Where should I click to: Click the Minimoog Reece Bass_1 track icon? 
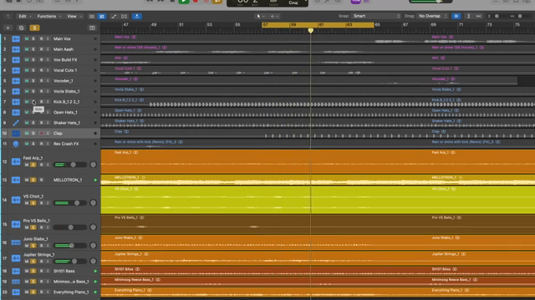coord(16,282)
